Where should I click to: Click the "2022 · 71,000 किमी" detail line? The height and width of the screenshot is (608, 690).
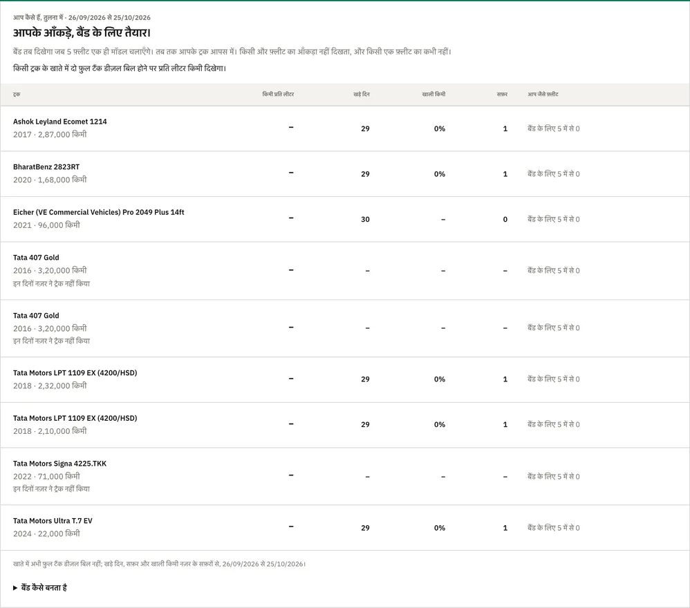(46, 476)
